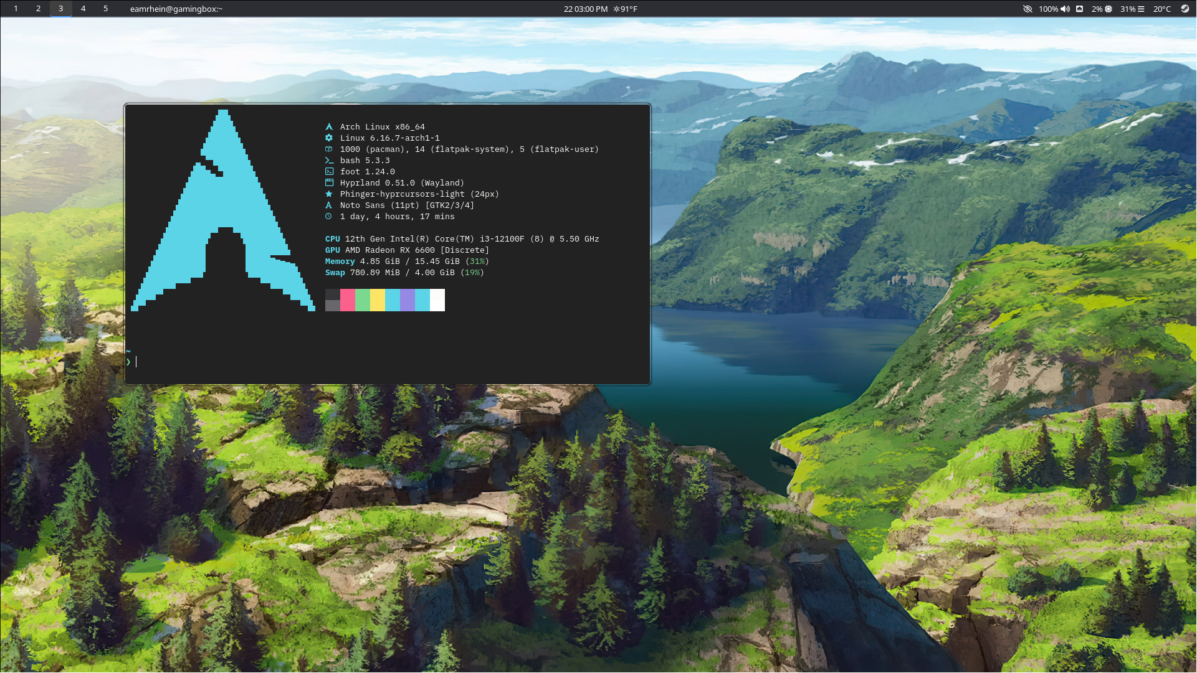Click the terminal icon beside foot 1.24.0
This screenshot has width=1197, height=673.
coord(329,172)
